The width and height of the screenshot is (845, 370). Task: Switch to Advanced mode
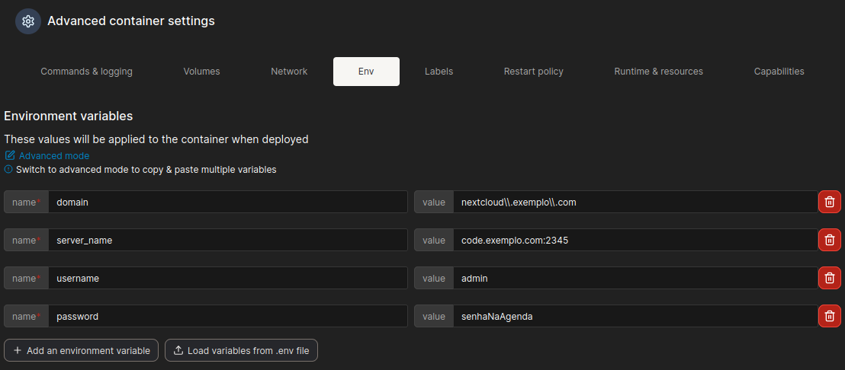tap(53, 155)
